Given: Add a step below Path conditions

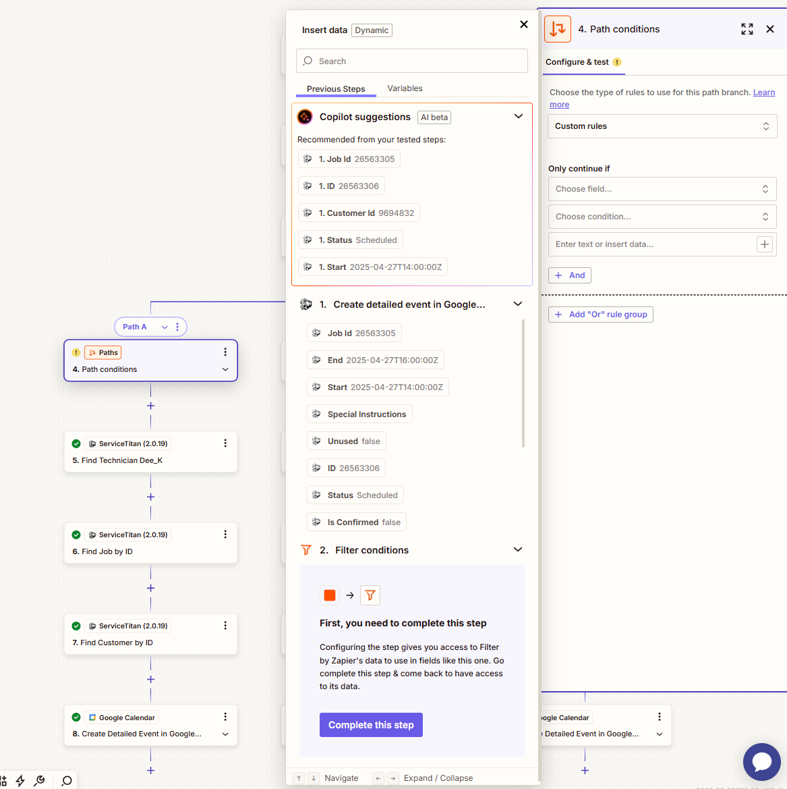Looking at the screenshot, I should [x=150, y=406].
